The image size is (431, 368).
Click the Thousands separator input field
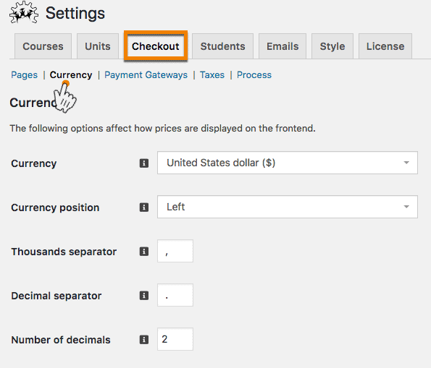pyautogui.click(x=175, y=251)
